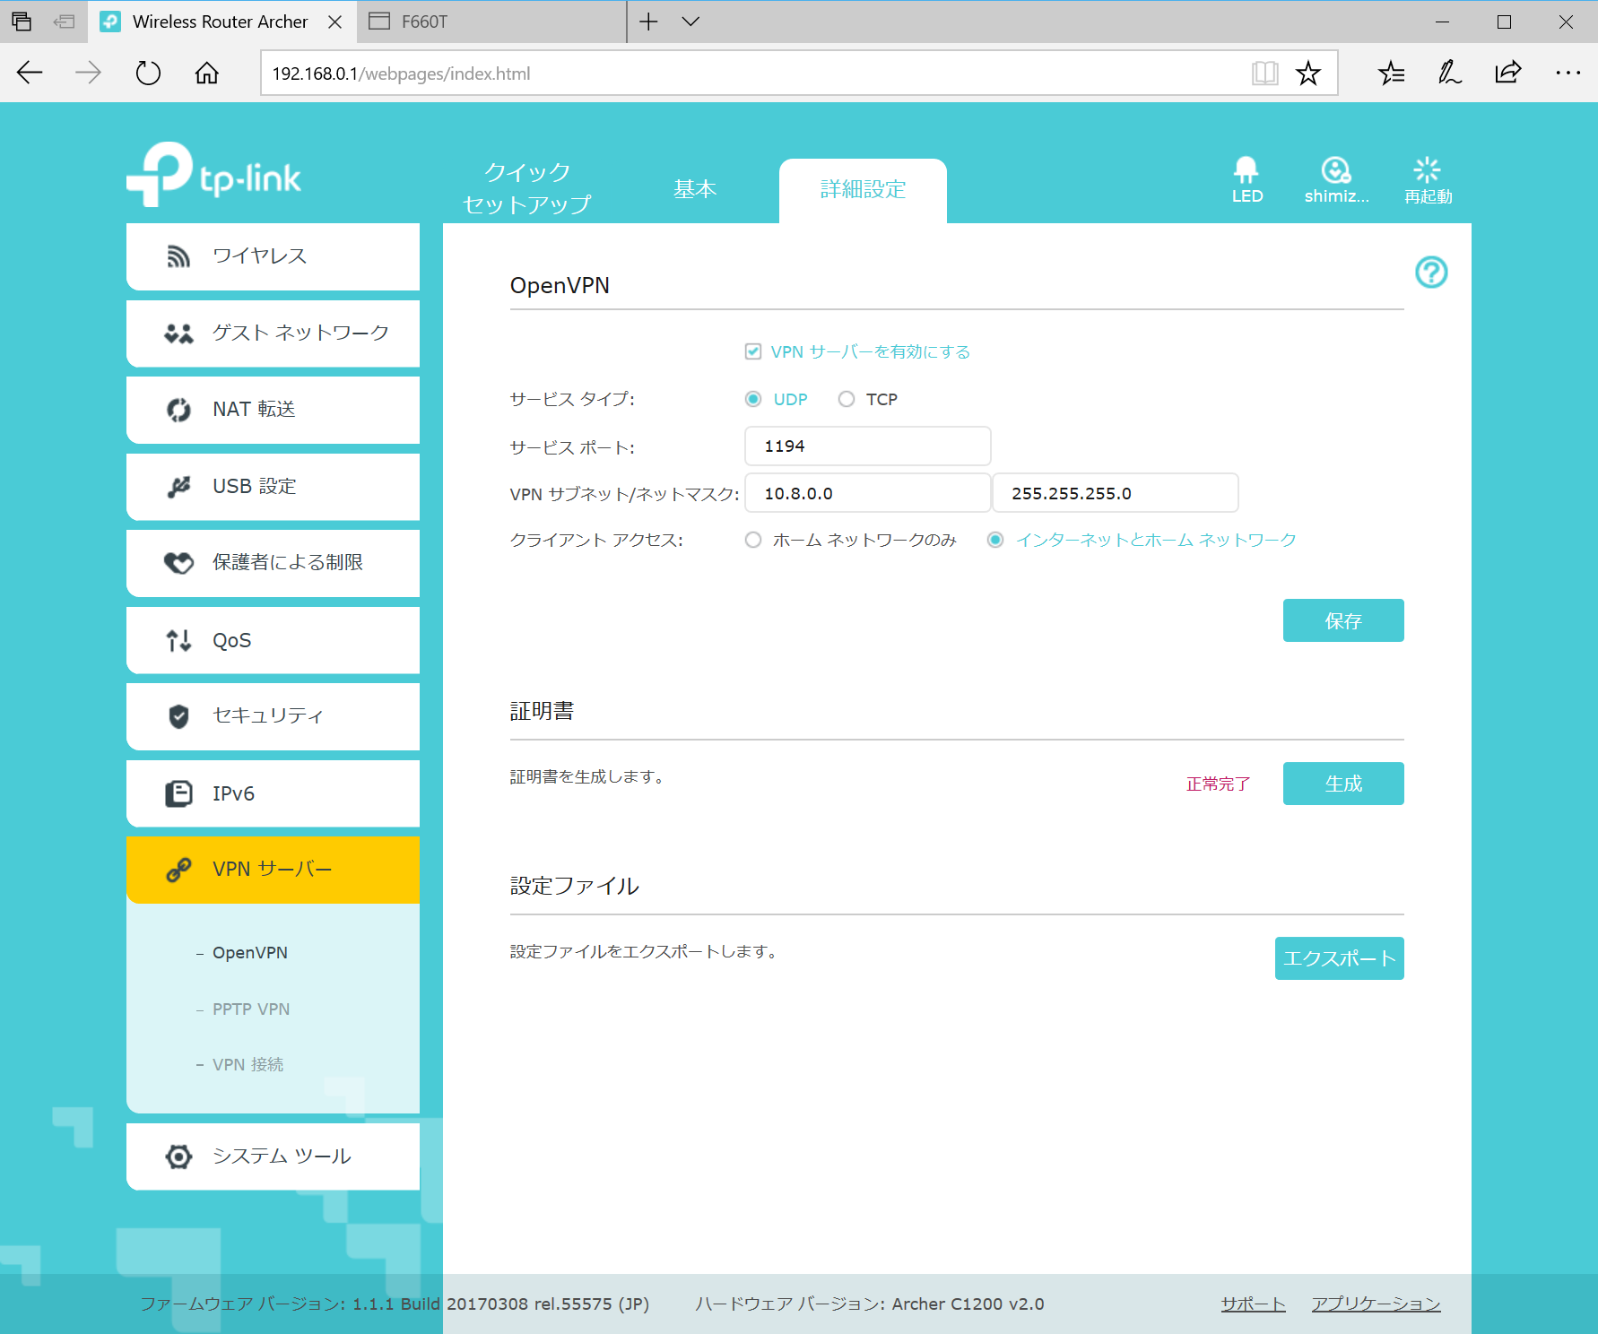The width and height of the screenshot is (1598, 1334).
Task: Open the システム ツール menu item
Action: (274, 1156)
